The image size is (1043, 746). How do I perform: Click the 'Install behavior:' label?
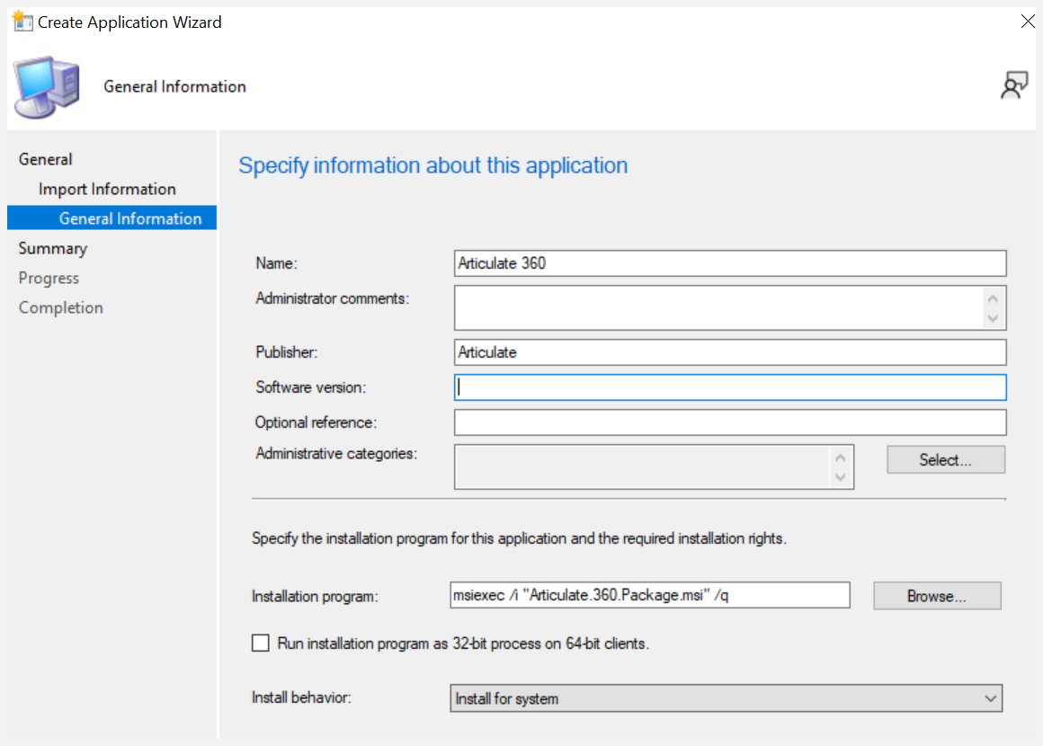pos(301,697)
